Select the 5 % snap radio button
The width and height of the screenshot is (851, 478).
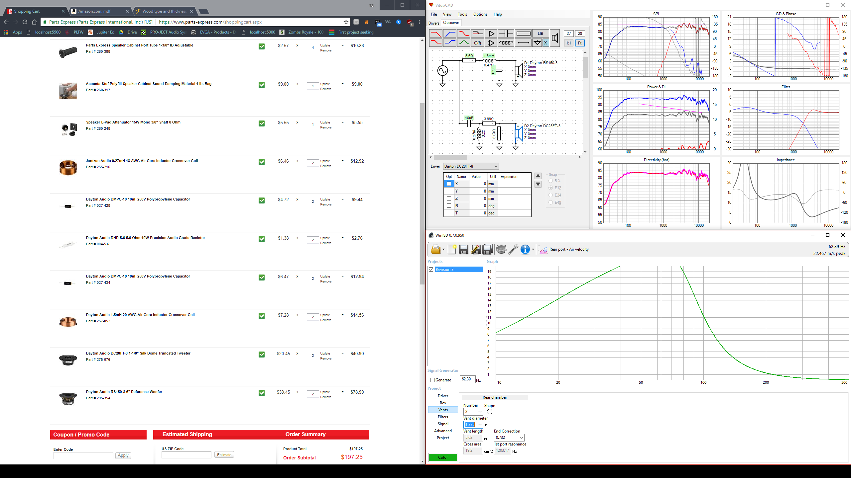[x=550, y=181]
